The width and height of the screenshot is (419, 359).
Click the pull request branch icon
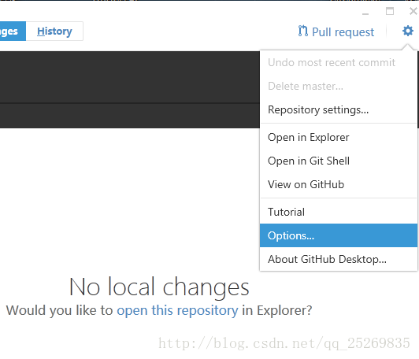(x=303, y=31)
